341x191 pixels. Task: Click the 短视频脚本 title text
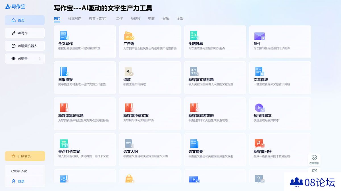point(263,116)
